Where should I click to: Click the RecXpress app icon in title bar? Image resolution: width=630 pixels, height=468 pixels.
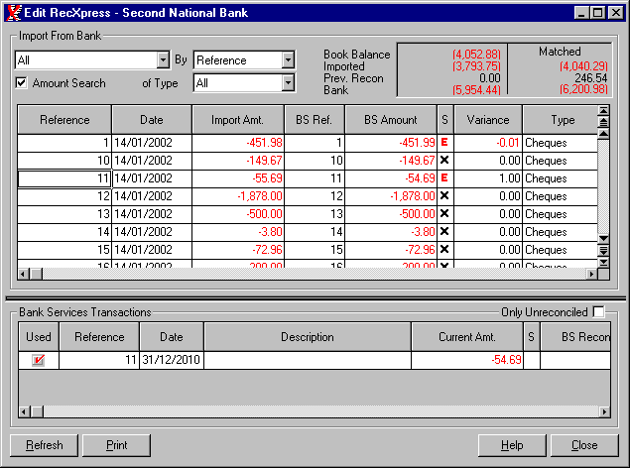[14, 13]
